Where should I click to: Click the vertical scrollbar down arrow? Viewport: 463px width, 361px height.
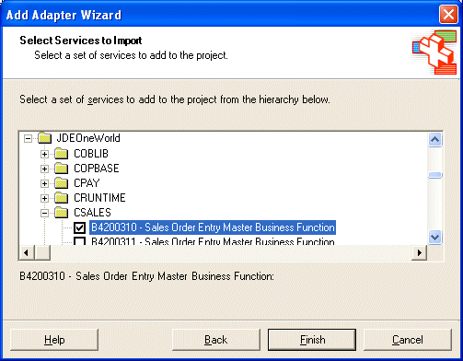(x=435, y=238)
